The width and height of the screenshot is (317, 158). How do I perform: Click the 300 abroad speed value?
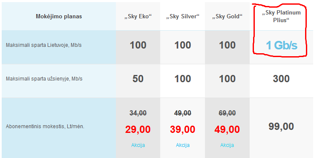tap(281, 79)
